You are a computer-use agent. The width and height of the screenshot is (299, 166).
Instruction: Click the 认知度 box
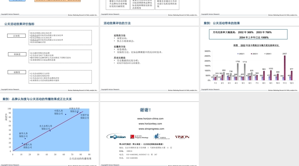coord(16,36)
